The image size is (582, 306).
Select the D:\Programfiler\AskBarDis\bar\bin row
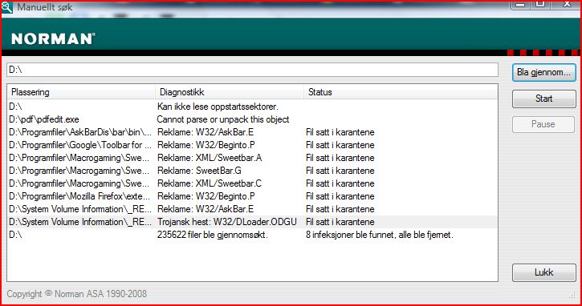[x=252, y=132]
